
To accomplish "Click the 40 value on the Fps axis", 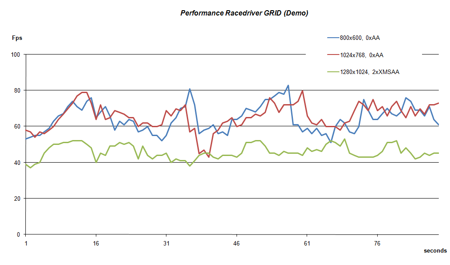I will click(17, 163).
